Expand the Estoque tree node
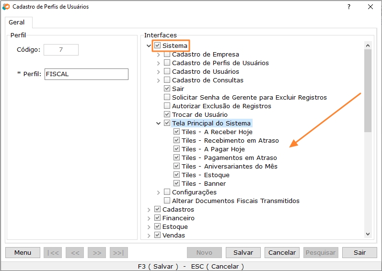 click(x=149, y=227)
